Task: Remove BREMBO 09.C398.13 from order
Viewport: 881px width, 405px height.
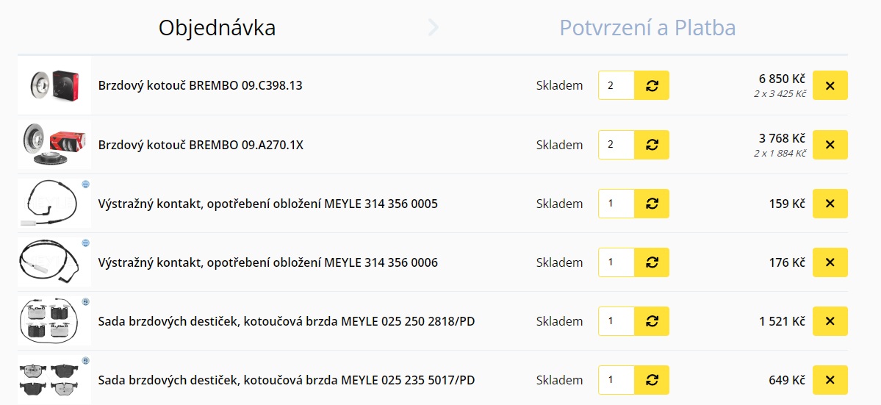Action: [830, 86]
